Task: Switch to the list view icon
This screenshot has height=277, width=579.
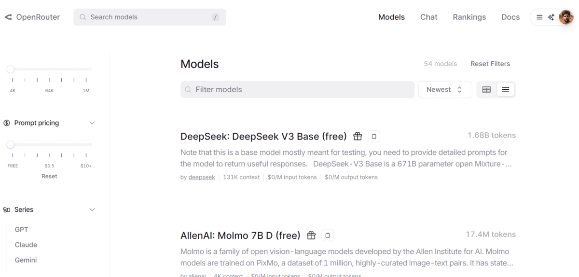Action: tap(505, 90)
